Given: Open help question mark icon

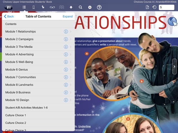Looking at the screenshot, I should pyautogui.click(x=99, y=7).
